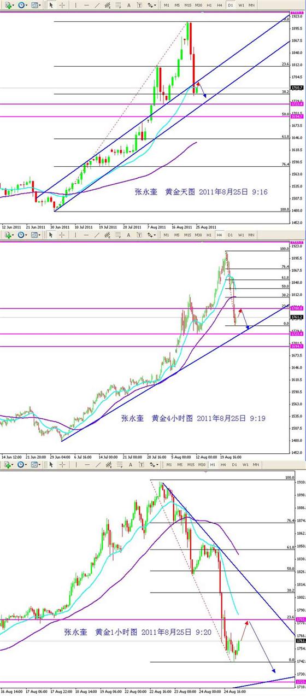Open the new chart dropdown arrow above the daily chart
The width and height of the screenshot is (306, 696).
click(x=13, y=5)
